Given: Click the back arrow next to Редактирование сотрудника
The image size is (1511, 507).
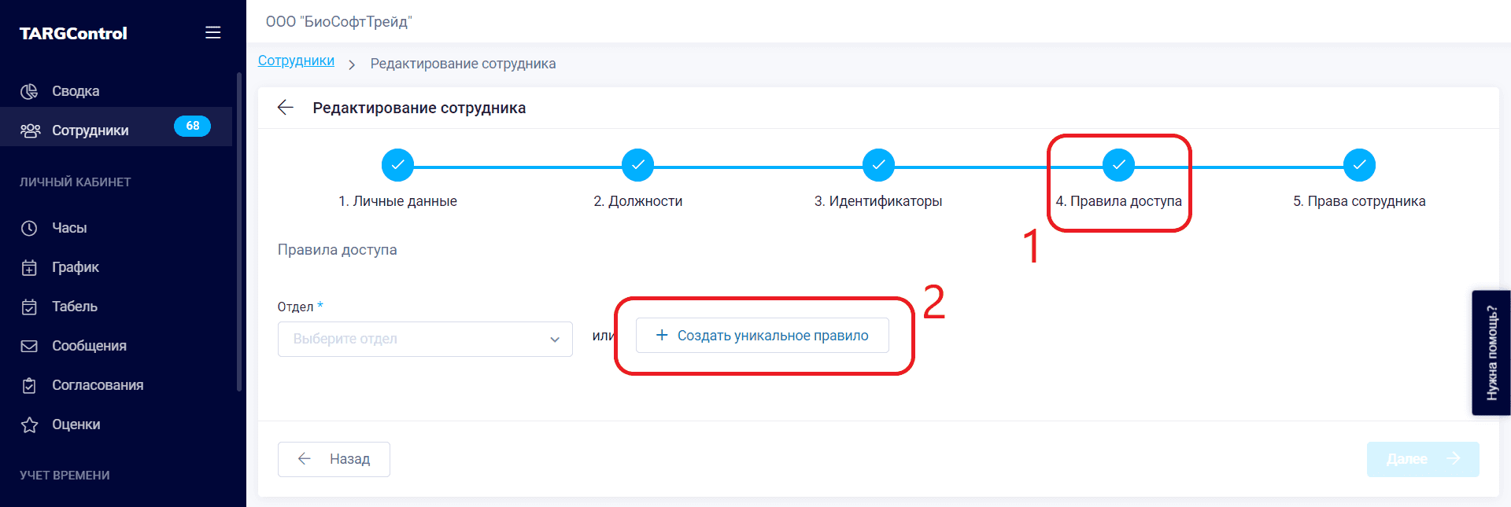Looking at the screenshot, I should coord(285,108).
